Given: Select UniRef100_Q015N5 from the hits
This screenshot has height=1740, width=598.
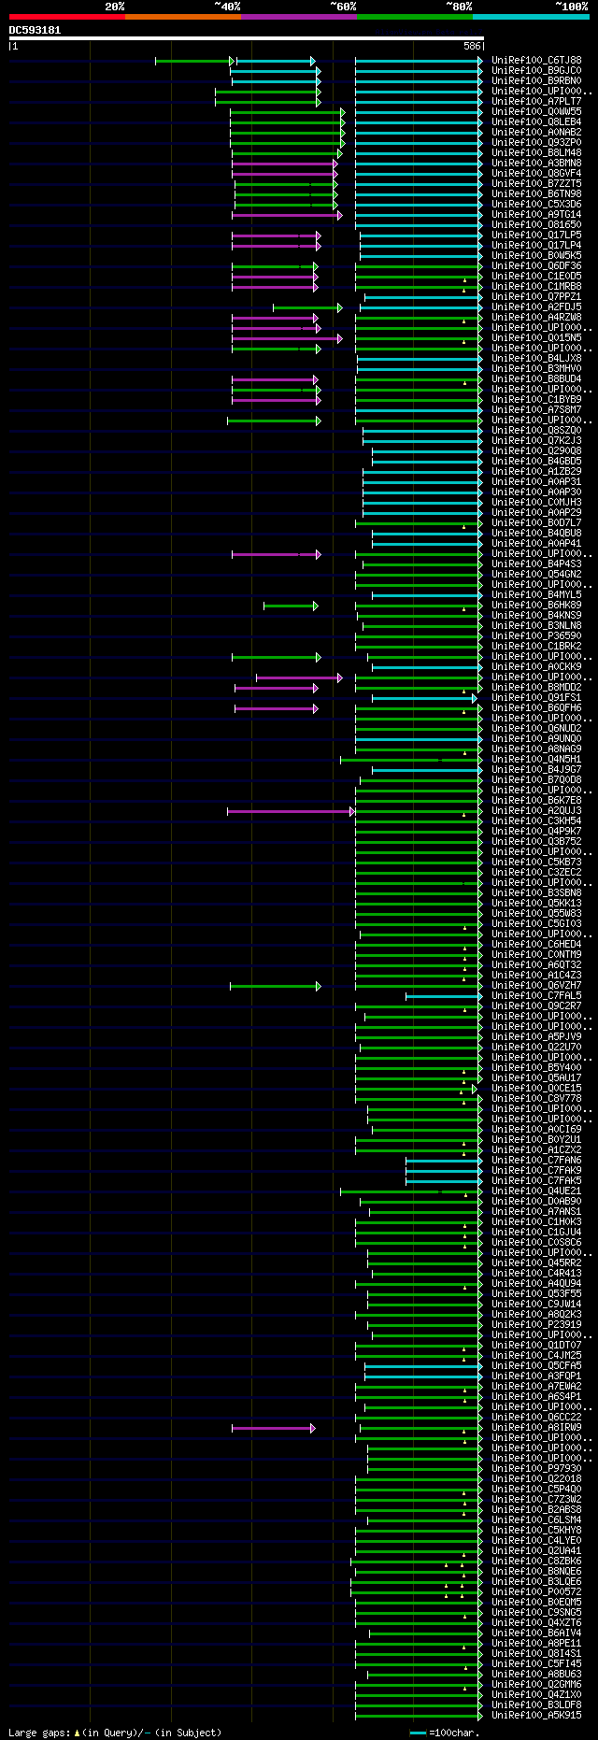Looking at the screenshot, I should coord(536,338).
